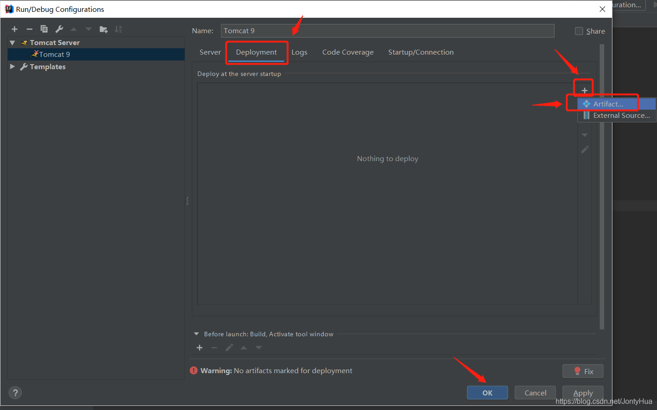
Task: Copy the Tomcat 9 configuration
Action: tap(44, 29)
